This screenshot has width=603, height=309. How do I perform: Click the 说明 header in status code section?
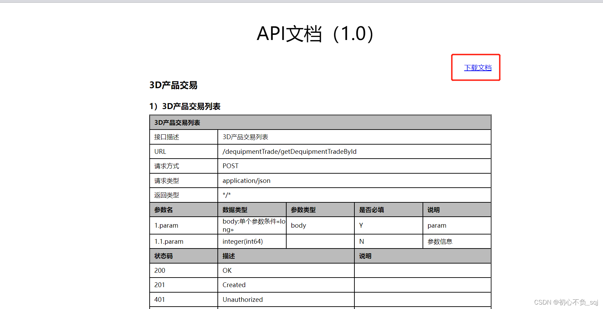coord(423,256)
